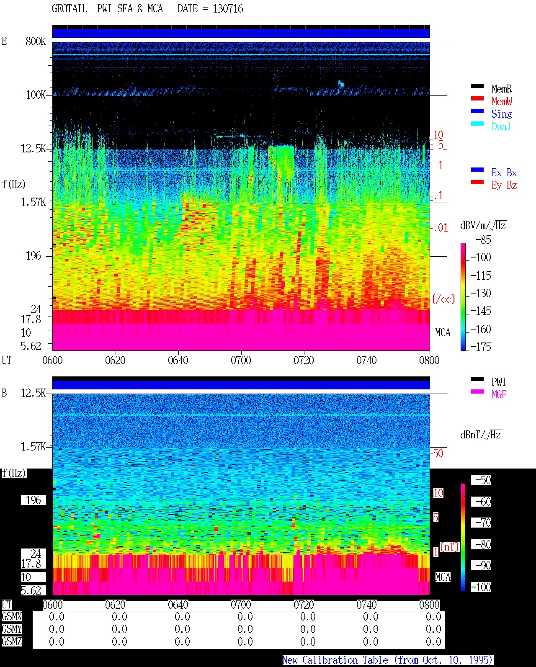Click the GSMZ row label
The image size is (536, 667).
pyautogui.click(x=12, y=641)
